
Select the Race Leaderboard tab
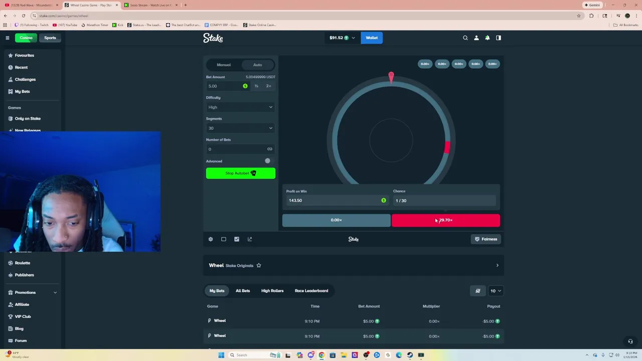coord(311,291)
